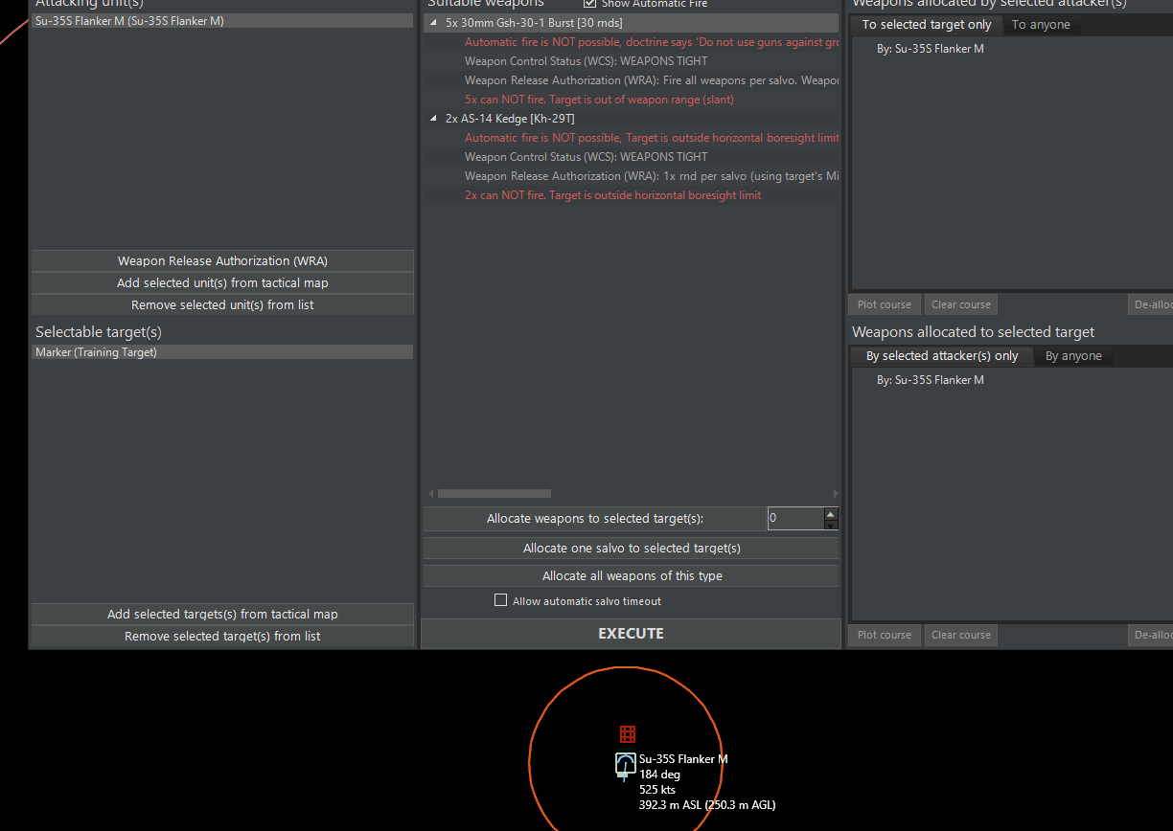Click the weapon allocation quantity field
This screenshot has height=831, width=1173.
point(795,518)
